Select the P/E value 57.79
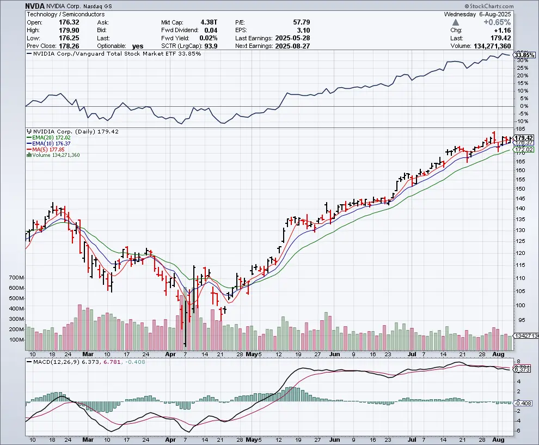Image resolution: width=539 pixels, height=445 pixels. point(302,22)
